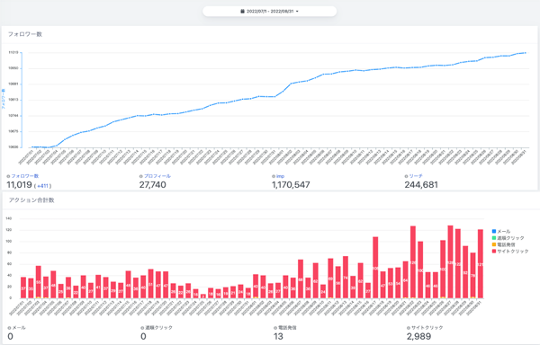Click info icon beside メール total

pyautogui.click(x=9, y=328)
